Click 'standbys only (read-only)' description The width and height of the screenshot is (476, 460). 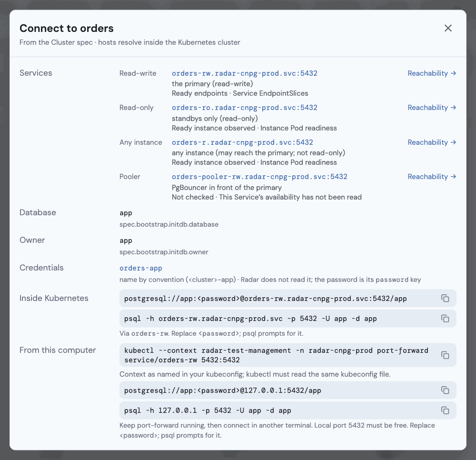[215, 119]
